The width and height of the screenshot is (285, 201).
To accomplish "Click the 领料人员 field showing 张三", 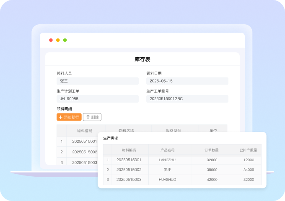I will (x=97, y=81).
